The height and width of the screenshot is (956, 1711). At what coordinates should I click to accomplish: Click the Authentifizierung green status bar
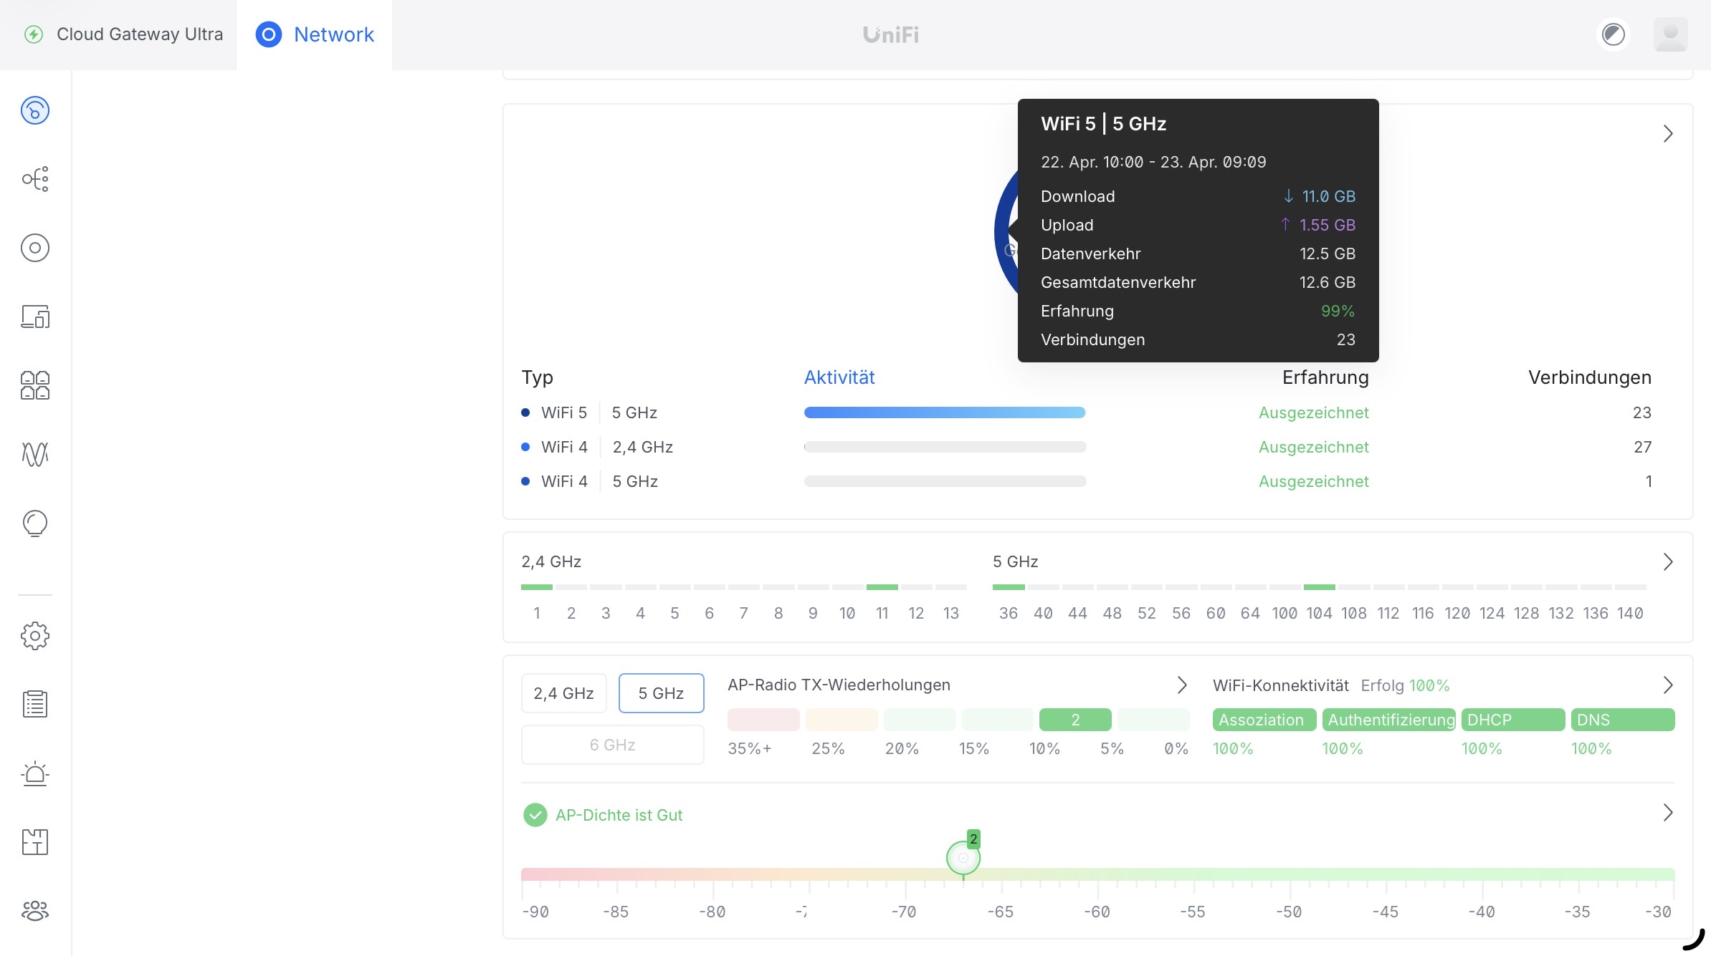pyautogui.click(x=1389, y=720)
